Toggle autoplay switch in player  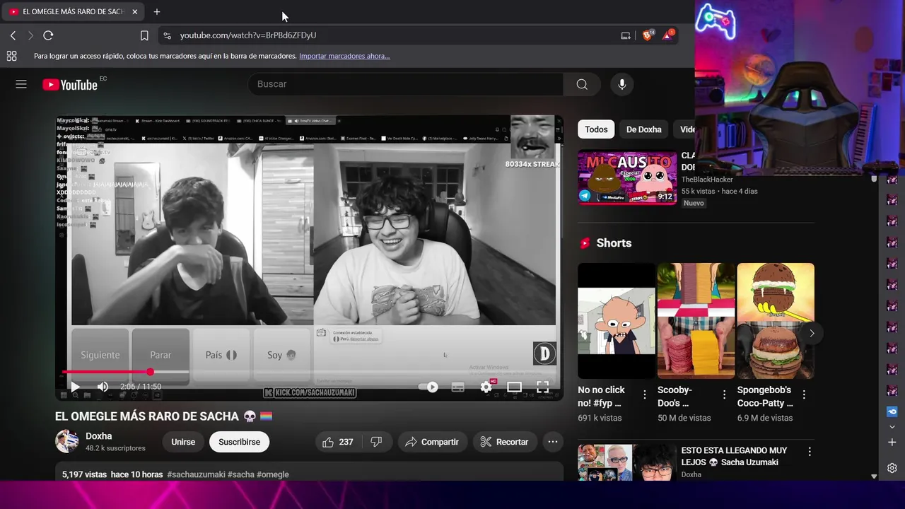428,387
